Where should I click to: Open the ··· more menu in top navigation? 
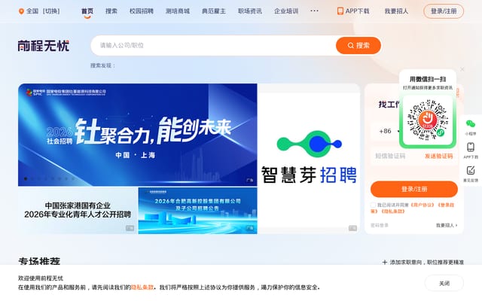[x=314, y=11]
